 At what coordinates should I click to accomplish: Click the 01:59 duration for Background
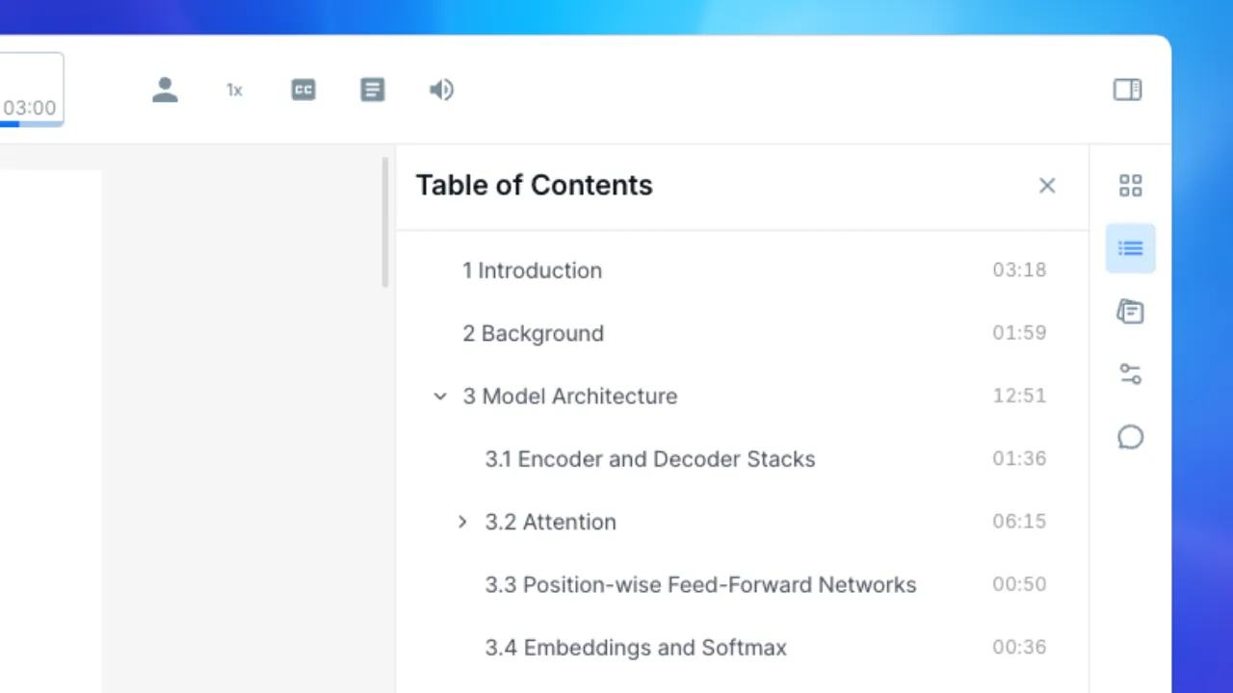click(1019, 333)
